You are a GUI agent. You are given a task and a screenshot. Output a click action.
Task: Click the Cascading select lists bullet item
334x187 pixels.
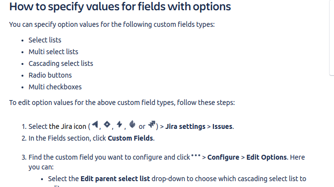(61, 63)
